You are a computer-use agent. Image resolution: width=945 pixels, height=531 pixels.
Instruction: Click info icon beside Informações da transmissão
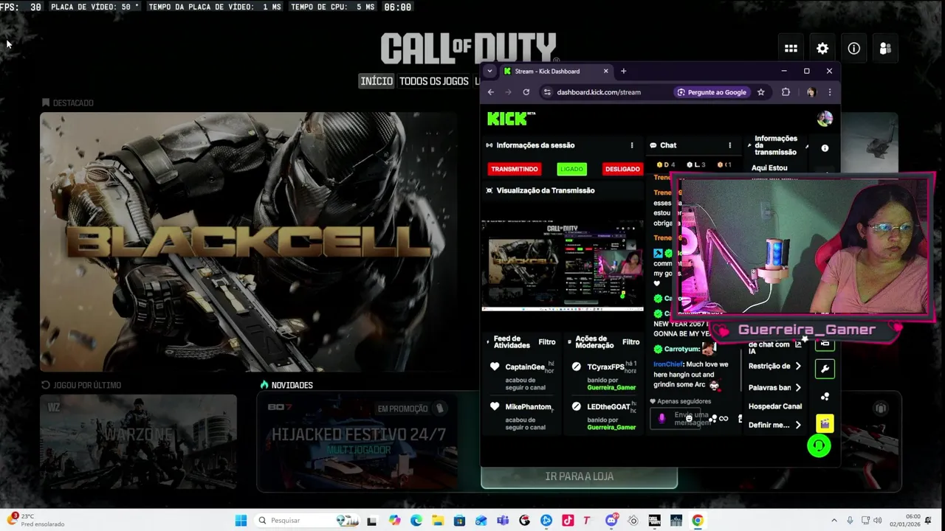coord(825,148)
